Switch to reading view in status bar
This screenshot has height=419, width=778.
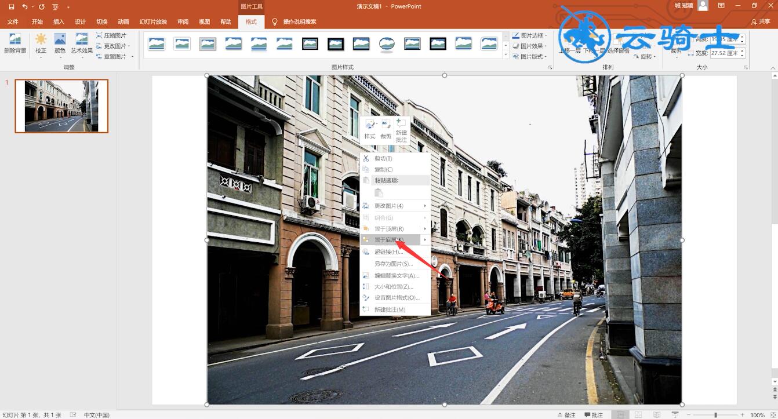coord(656,415)
